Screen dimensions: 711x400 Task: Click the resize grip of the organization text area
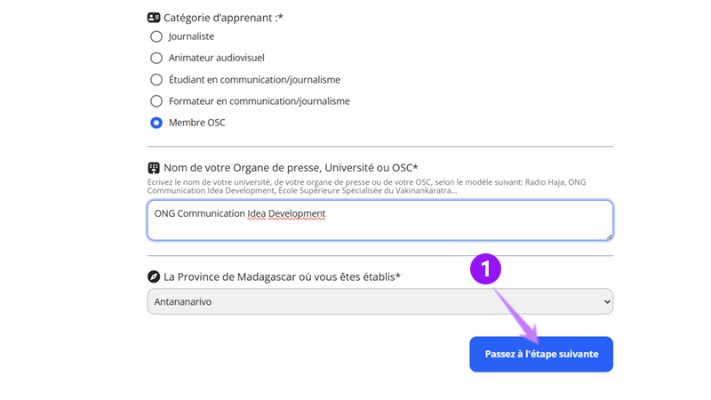609,236
